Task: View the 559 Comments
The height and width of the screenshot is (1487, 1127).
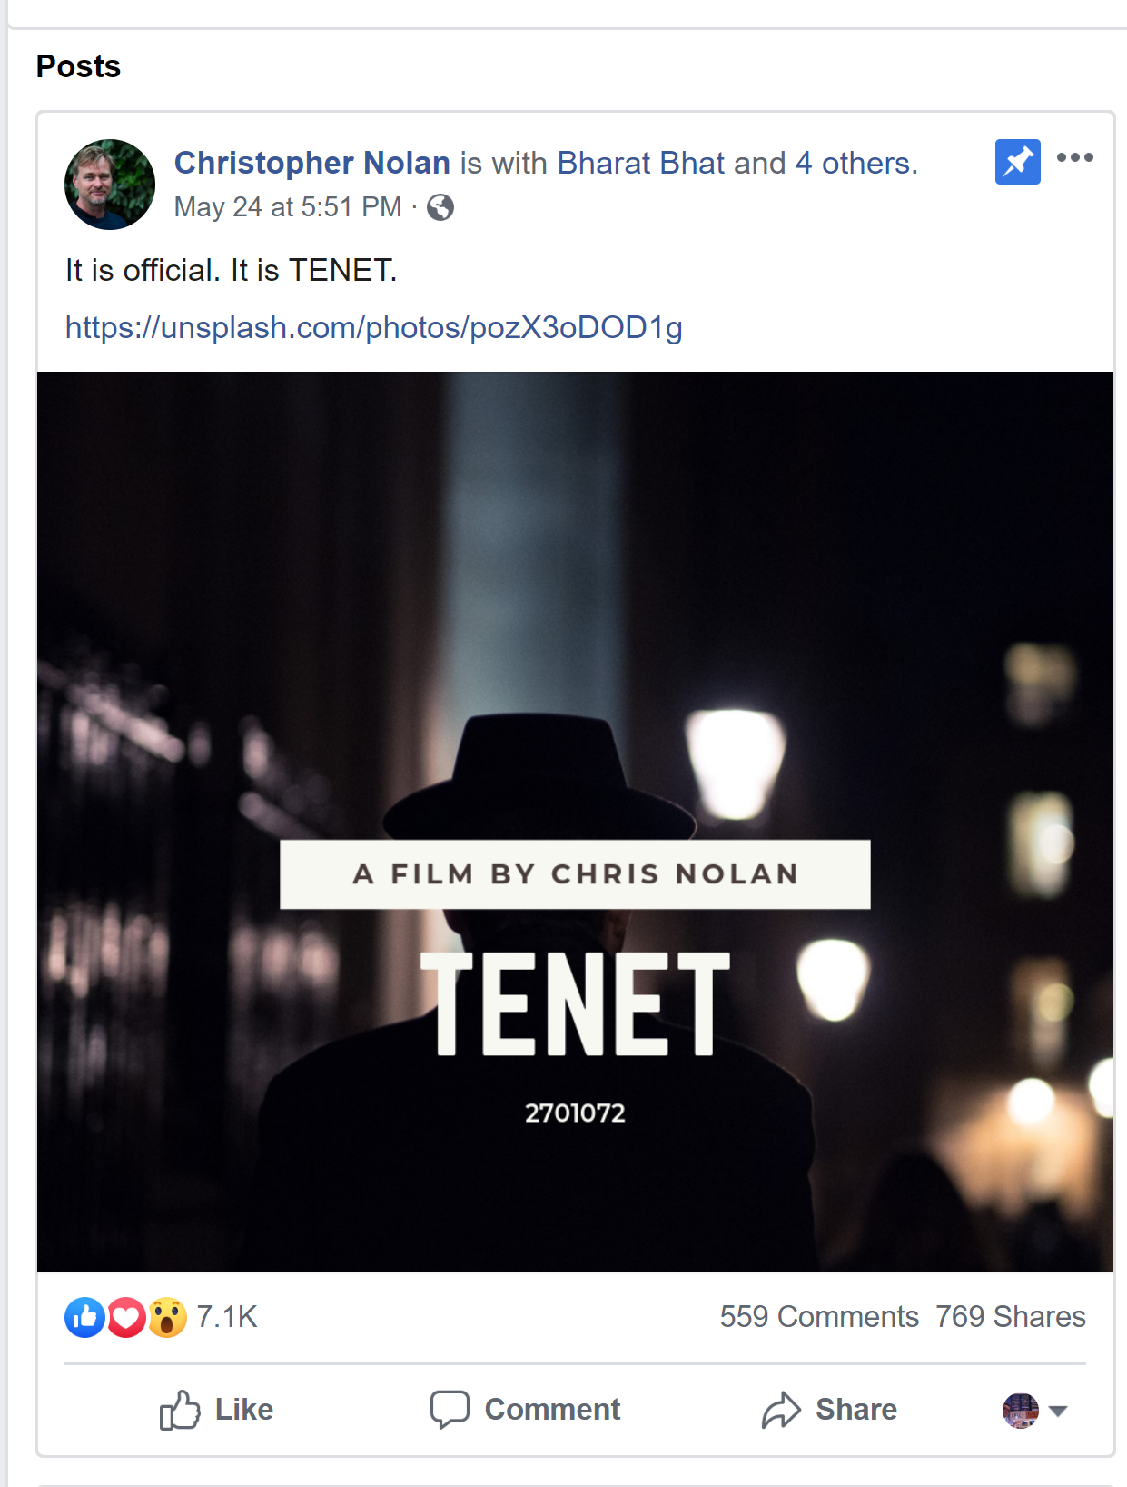Action: tap(818, 1316)
